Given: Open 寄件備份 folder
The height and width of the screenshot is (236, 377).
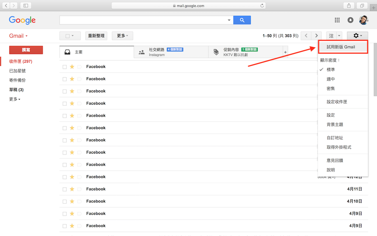Looking at the screenshot, I should [17, 80].
